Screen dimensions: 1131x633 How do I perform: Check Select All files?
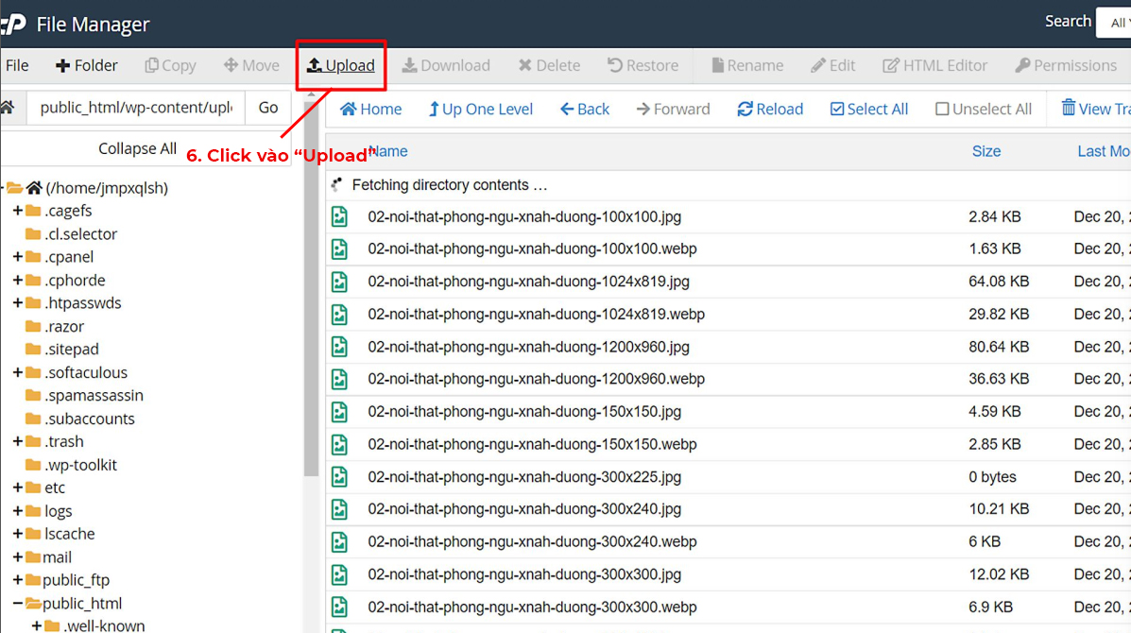click(x=868, y=109)
